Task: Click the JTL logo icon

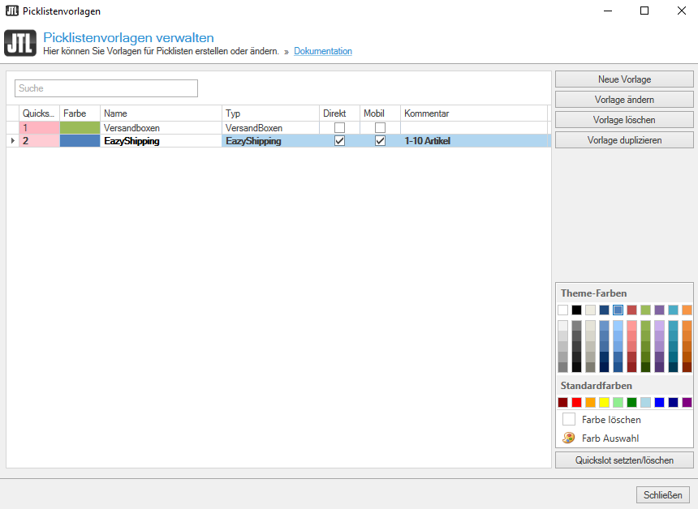Action: pos(19,43)
